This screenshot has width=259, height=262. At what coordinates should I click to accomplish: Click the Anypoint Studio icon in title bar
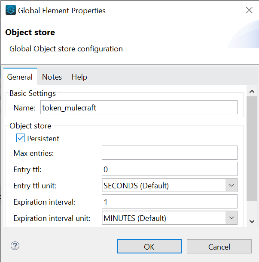(11, 10)
